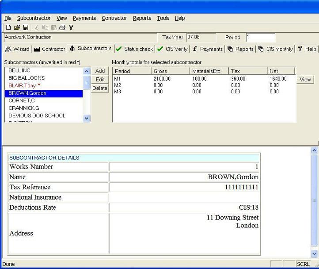Select BIG BALLOONS in subcontractor list
319x269 pixels.
[44, 78]
